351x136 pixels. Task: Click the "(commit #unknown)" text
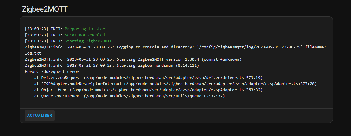click(222, 59)
